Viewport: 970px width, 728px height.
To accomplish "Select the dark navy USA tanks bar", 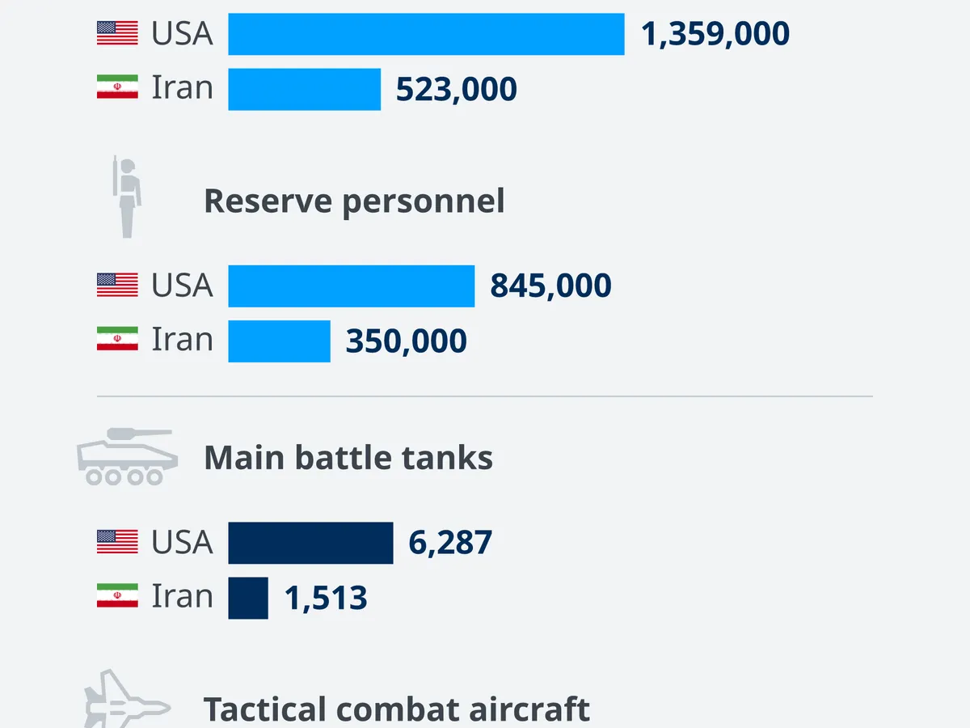I will 310,543.
